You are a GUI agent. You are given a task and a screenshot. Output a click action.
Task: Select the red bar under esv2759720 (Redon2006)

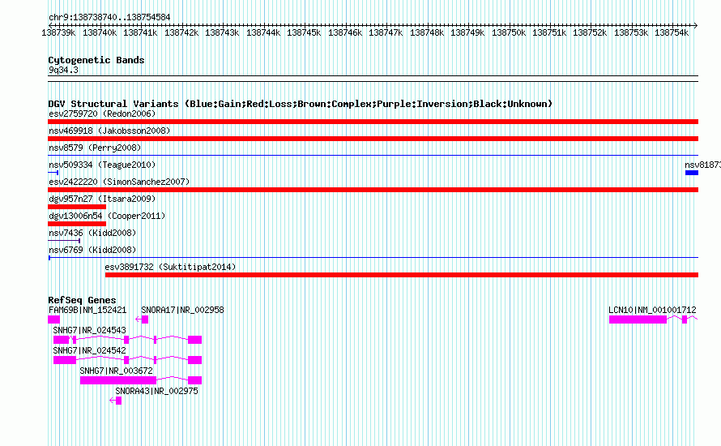coord(373,122)
